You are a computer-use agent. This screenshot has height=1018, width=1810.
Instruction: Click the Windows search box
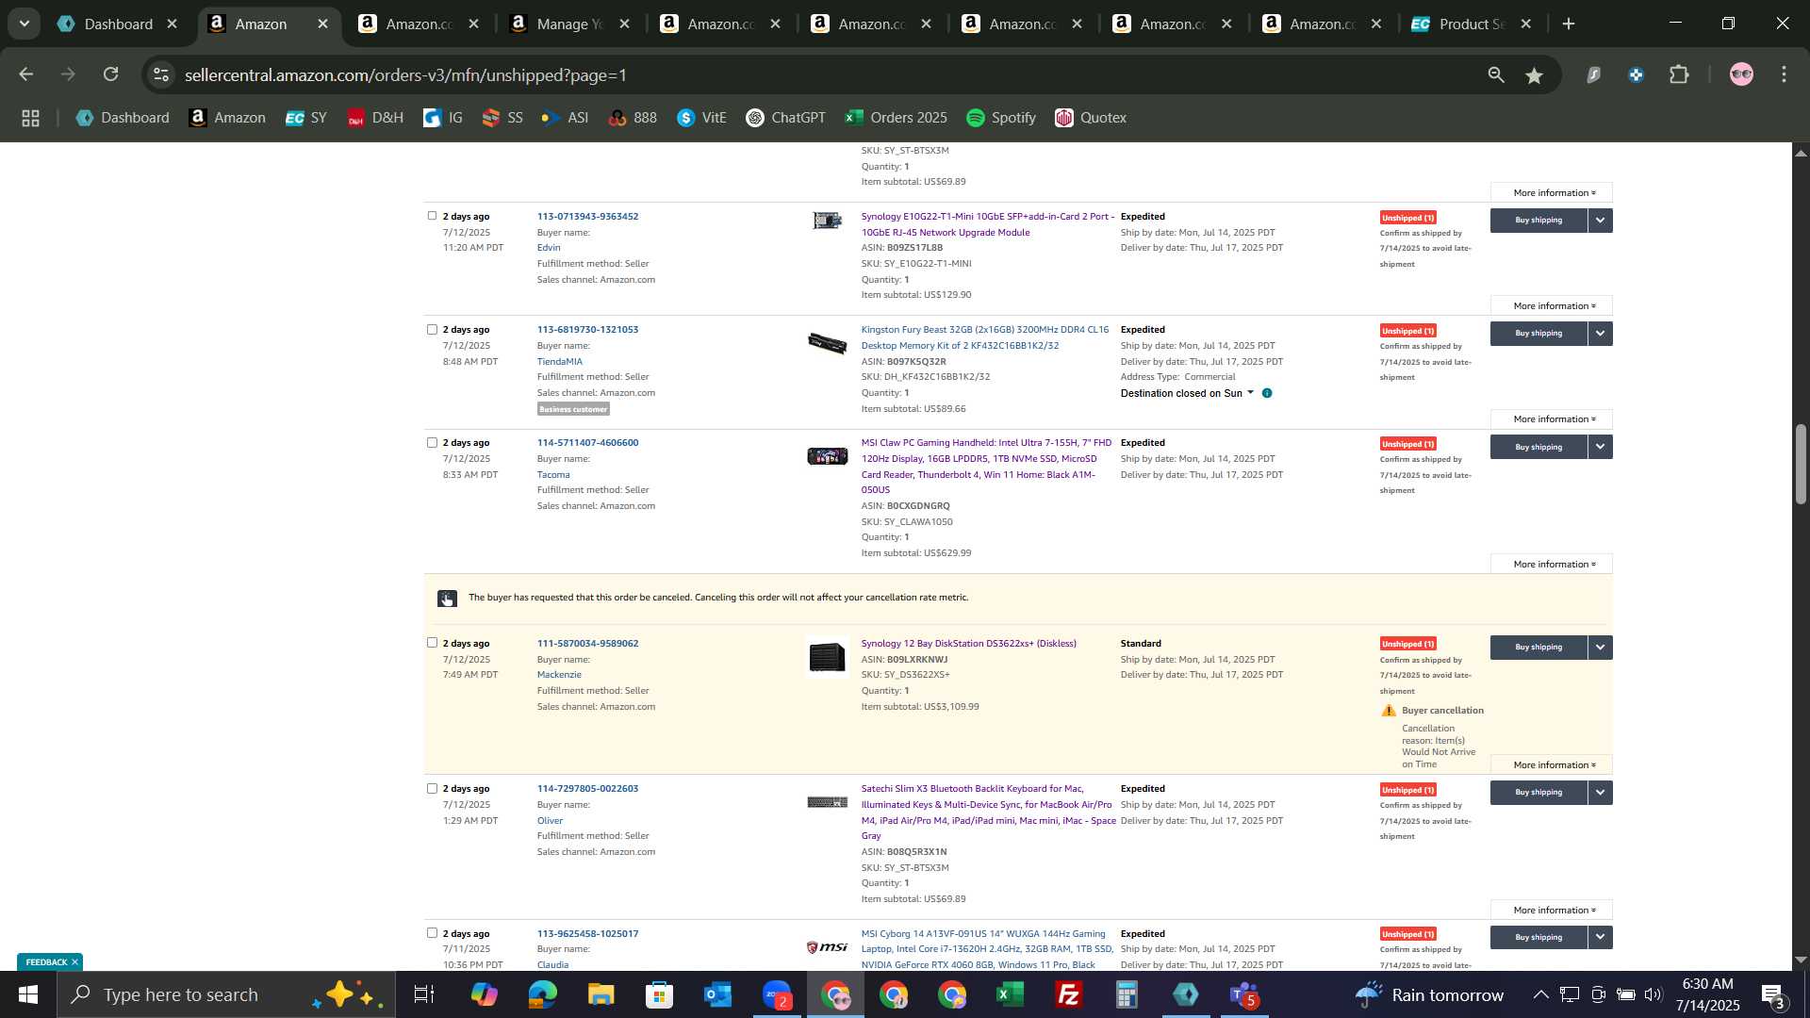(226, 994)
